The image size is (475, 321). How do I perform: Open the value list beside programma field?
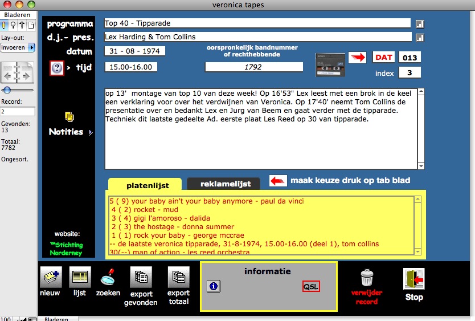[x=420, y=24]
